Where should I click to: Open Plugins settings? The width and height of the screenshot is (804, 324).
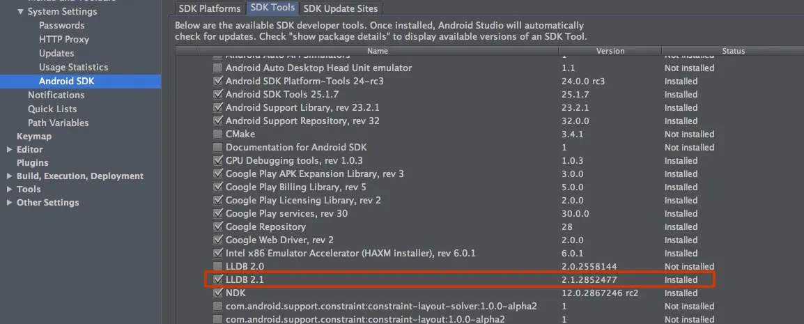coord(32,163)
